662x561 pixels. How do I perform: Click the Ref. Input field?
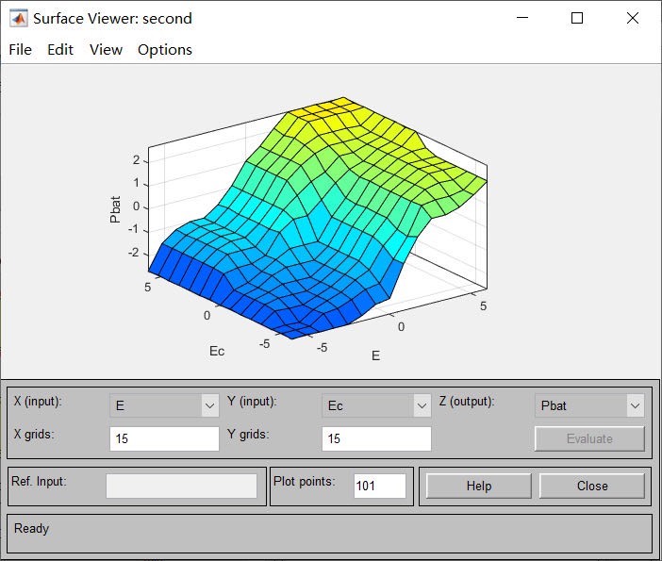(181, 486)
